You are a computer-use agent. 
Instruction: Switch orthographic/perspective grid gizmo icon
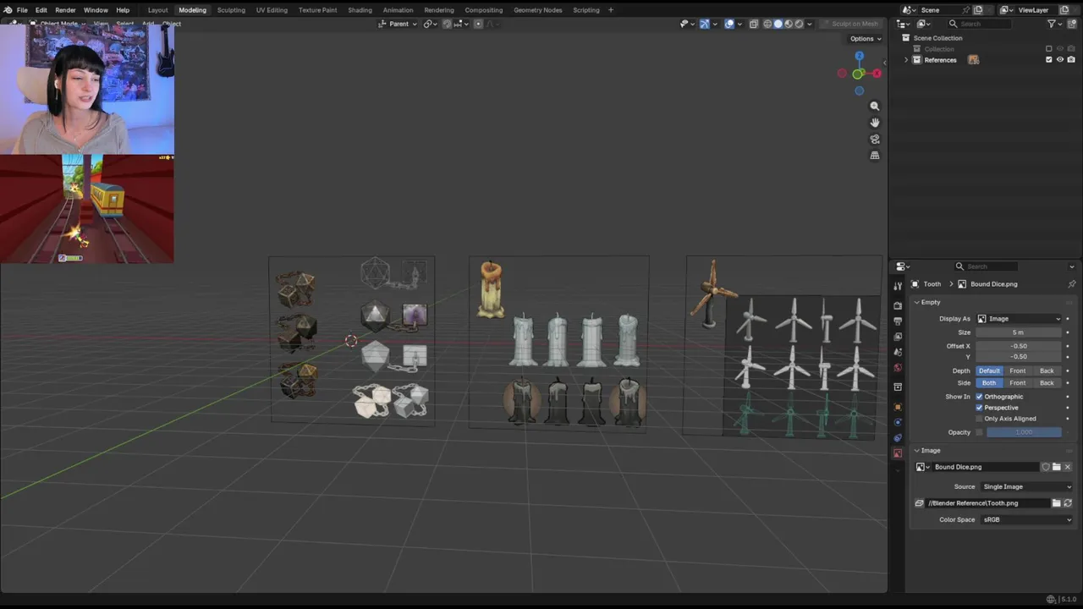pyautogui.click(x=875, y=156)
